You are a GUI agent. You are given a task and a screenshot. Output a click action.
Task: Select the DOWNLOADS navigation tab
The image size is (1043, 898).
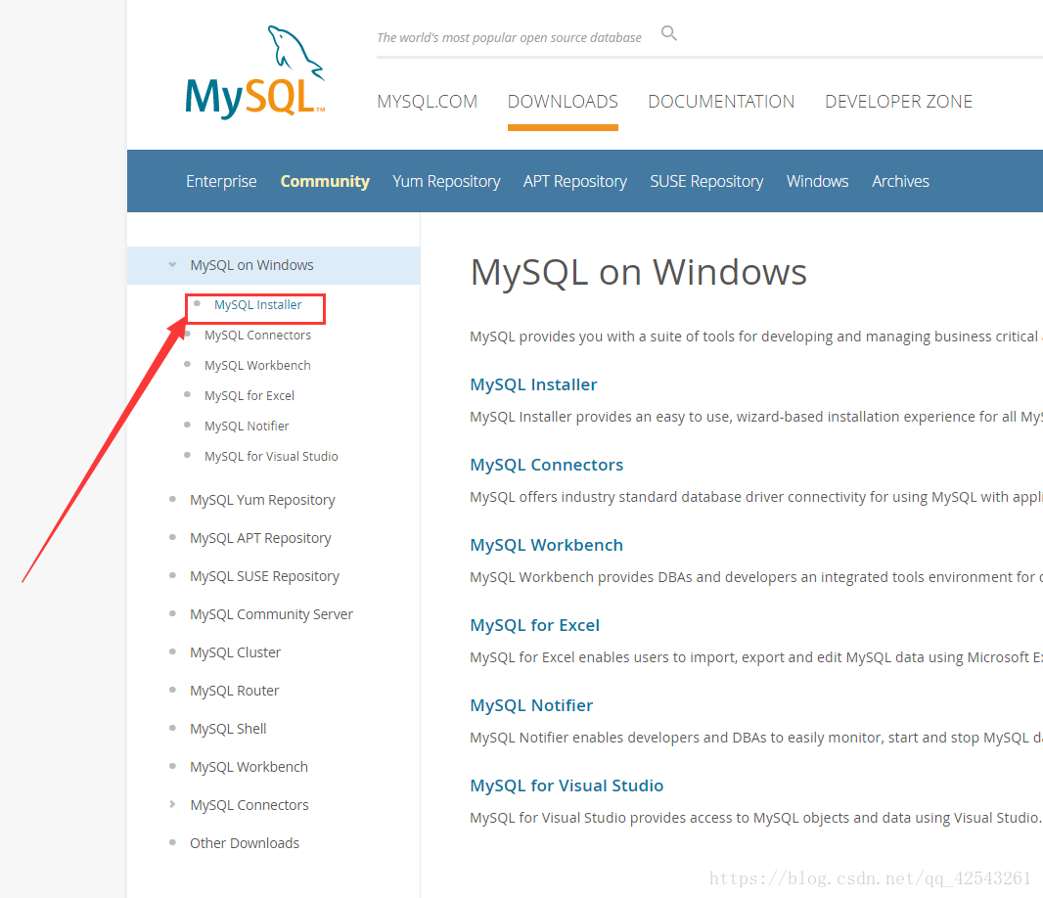563,101
